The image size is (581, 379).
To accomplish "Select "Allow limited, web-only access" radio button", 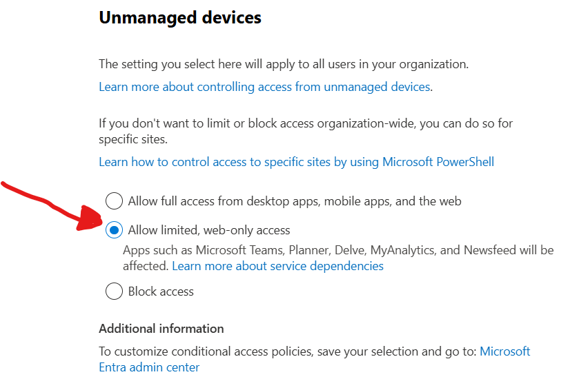I will pos(114,230).
